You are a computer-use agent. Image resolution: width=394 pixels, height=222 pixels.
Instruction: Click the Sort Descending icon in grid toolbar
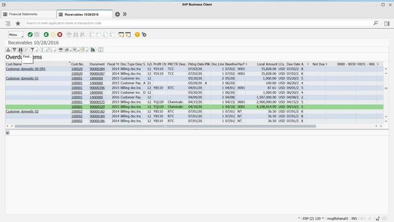click(x=14, y=50)
